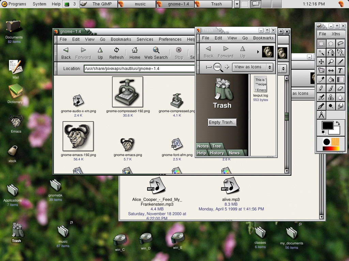The image size is (349, 261).
Task: Select the Clone stamp tool
Action: [x=331, y=97]
